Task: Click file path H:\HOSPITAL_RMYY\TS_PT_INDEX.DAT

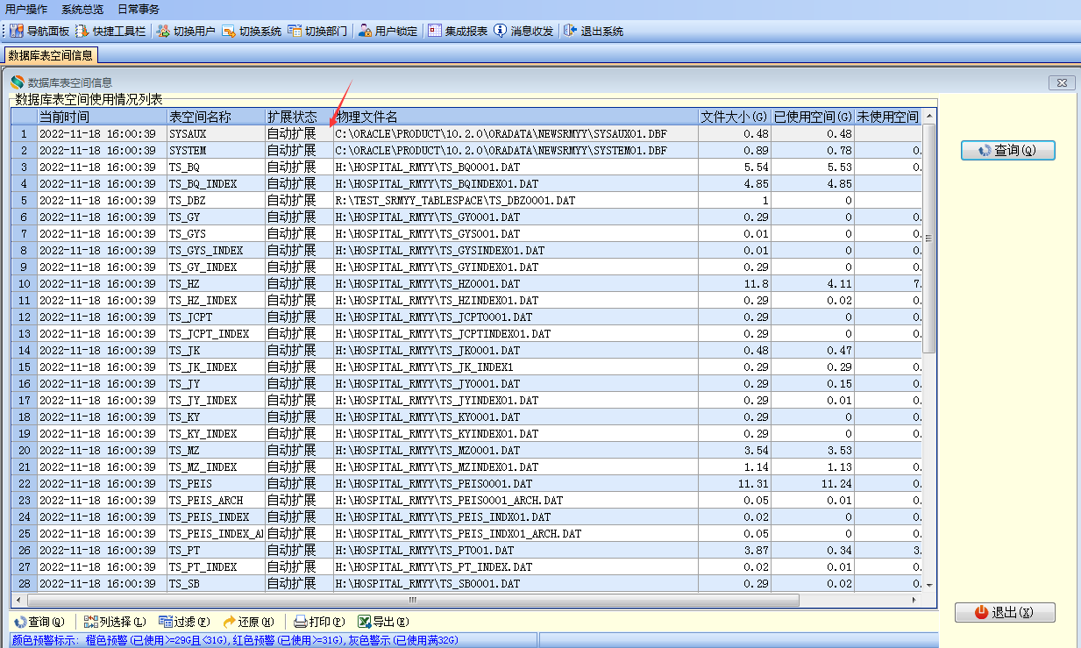Action: [x=516, y=566]
